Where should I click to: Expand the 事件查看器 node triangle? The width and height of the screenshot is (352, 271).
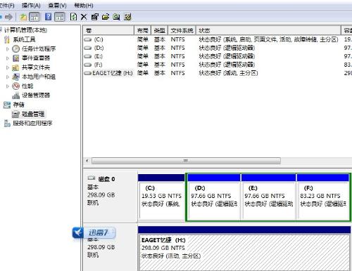pyautogui.click(x=8, y=58)
